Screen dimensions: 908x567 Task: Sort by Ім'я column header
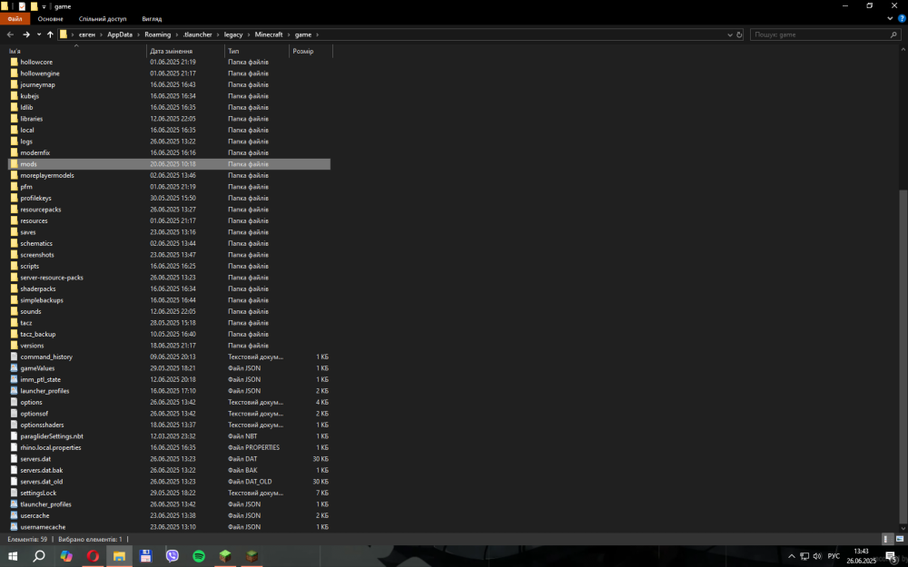tap(75, 51)
